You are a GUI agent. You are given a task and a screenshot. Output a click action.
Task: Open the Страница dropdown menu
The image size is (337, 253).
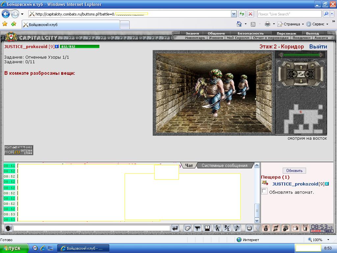pyautogui.click(x=291, y=24)
